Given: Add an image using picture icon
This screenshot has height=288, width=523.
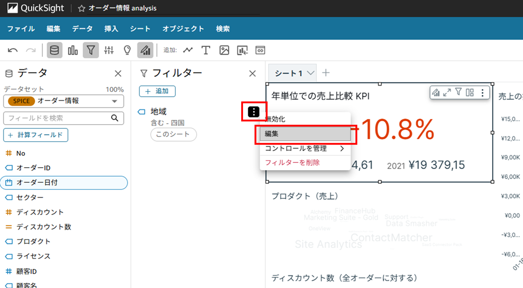Looking at the screenshot, I should 224,50.
